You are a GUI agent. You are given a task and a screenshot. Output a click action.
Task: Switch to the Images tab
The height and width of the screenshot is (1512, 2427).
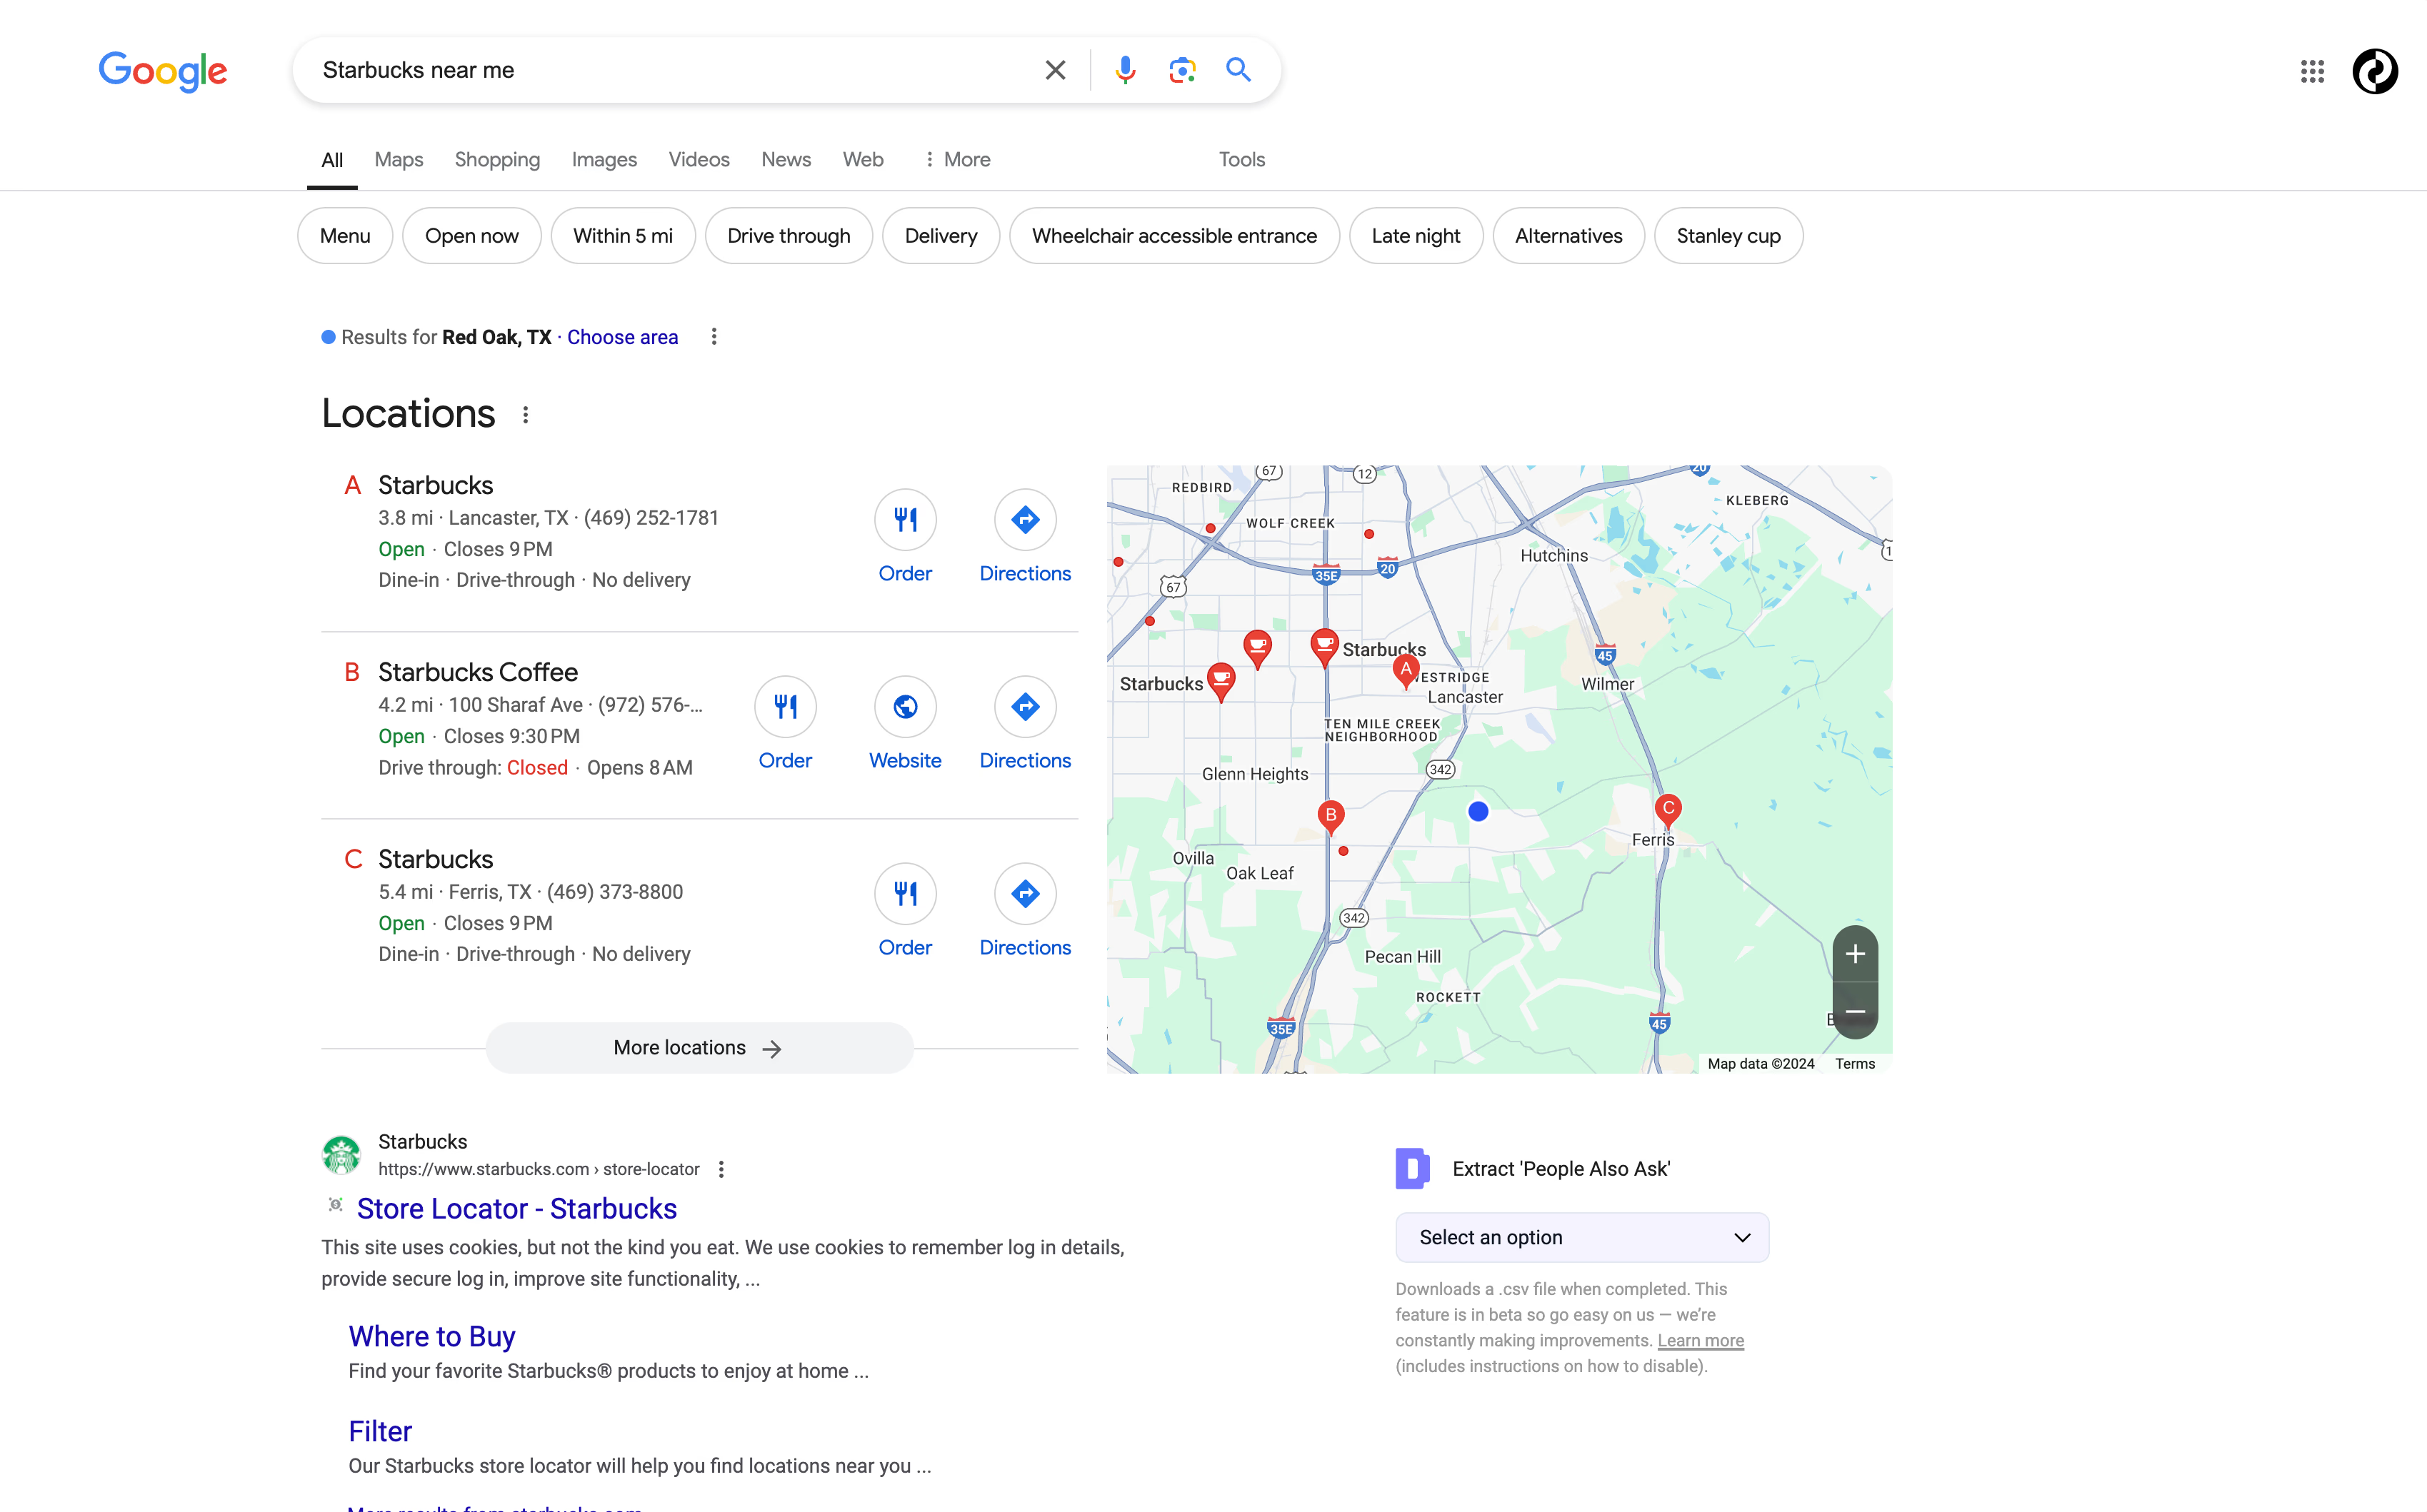tap(604, 159)
